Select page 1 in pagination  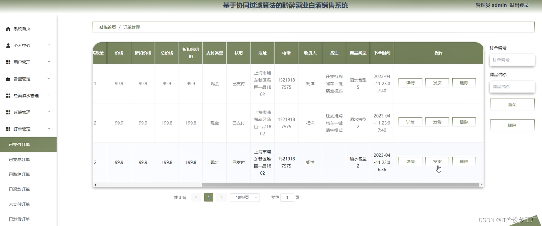pyautogui.click(x=209, y=197)
